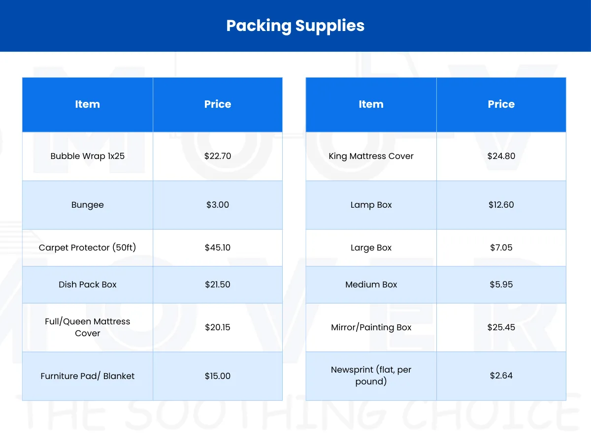Select Carpet Protector (50ft) row
The width and height of the screenshot is (591, 443).
152,248
